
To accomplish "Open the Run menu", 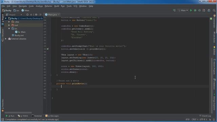I will pyautogui.click(x=63, y=6).
